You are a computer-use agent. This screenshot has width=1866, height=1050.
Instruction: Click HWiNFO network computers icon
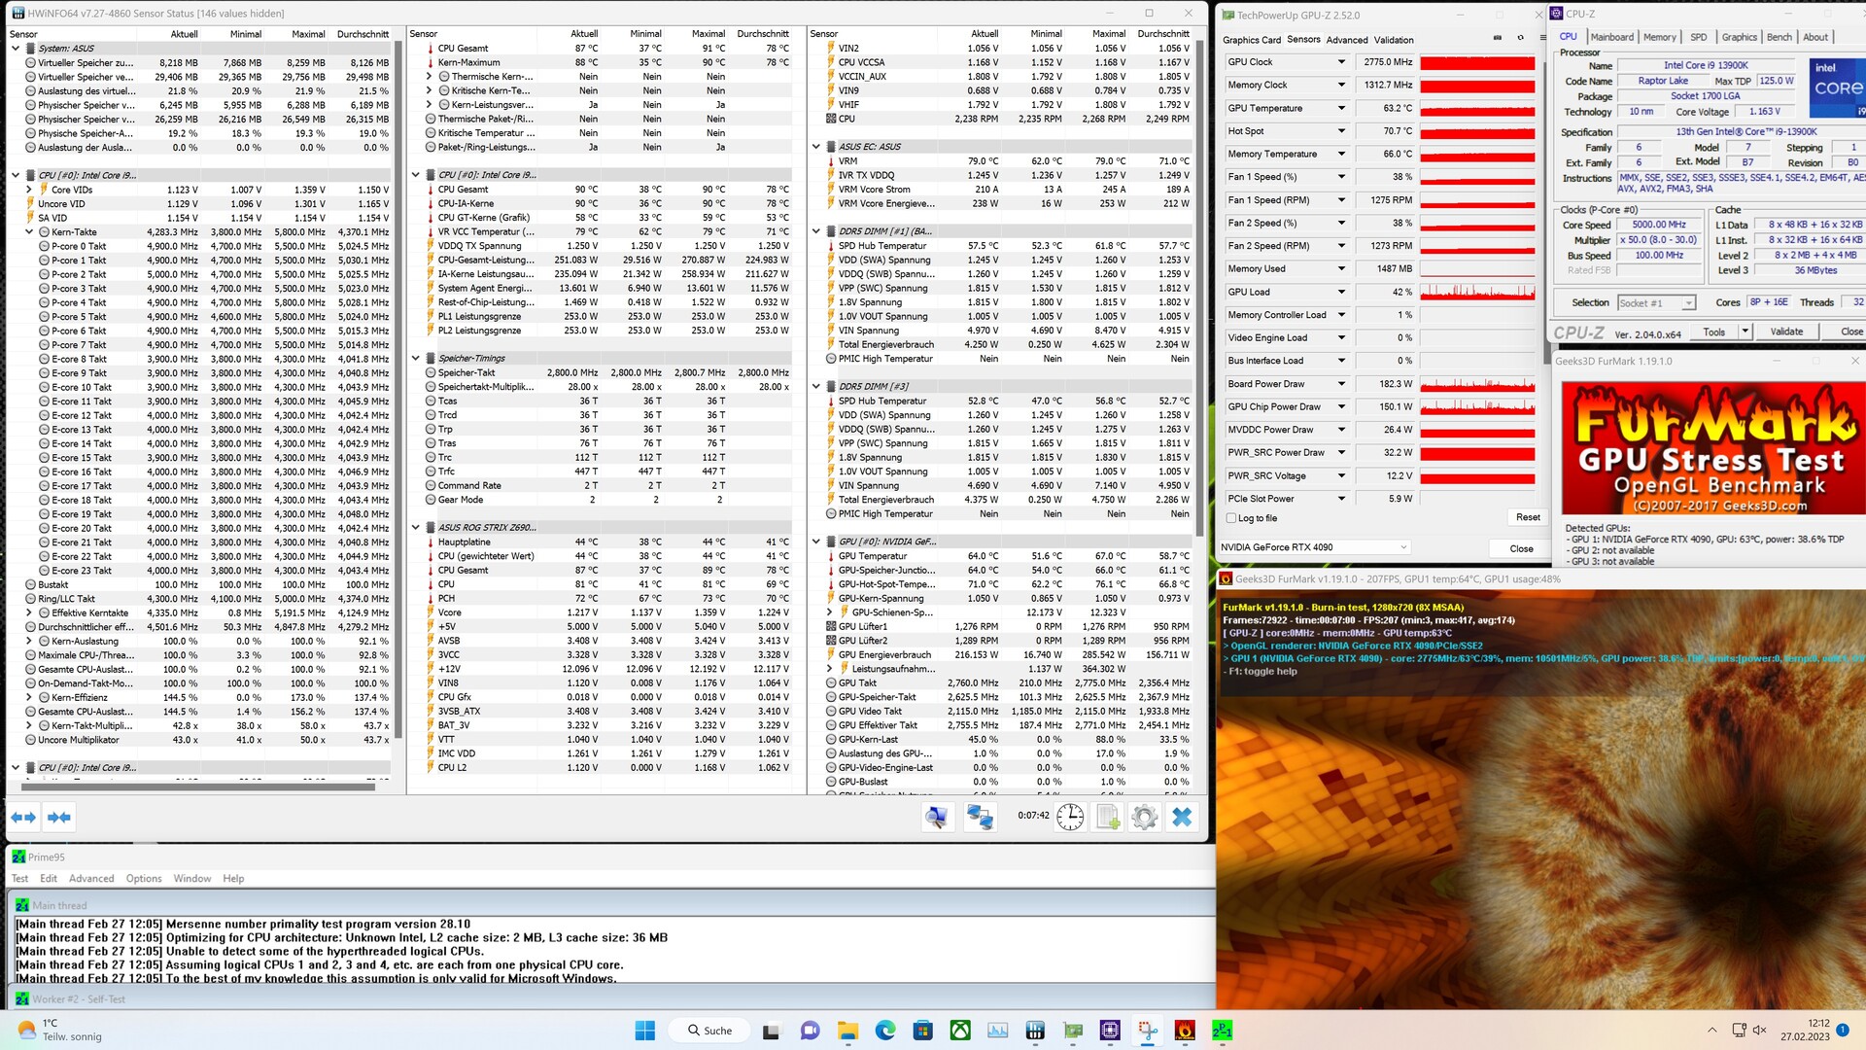(980, 817)
